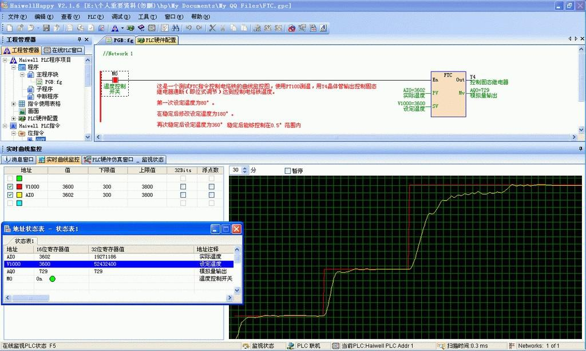Click the New file toolbar icon
This screenshot has width=586, height=351.
pyautogui.click(x=9, y=27)
